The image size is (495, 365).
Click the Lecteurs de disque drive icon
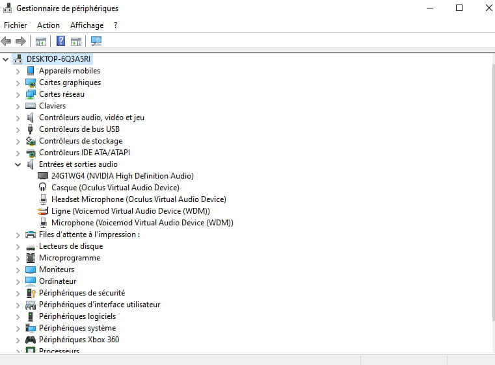point(31,247)
